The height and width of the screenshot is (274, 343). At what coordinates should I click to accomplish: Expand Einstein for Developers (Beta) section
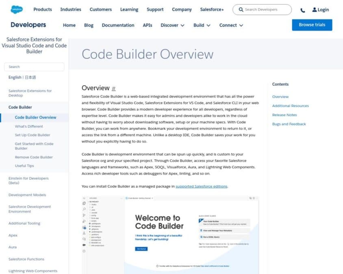click(28, 181)
